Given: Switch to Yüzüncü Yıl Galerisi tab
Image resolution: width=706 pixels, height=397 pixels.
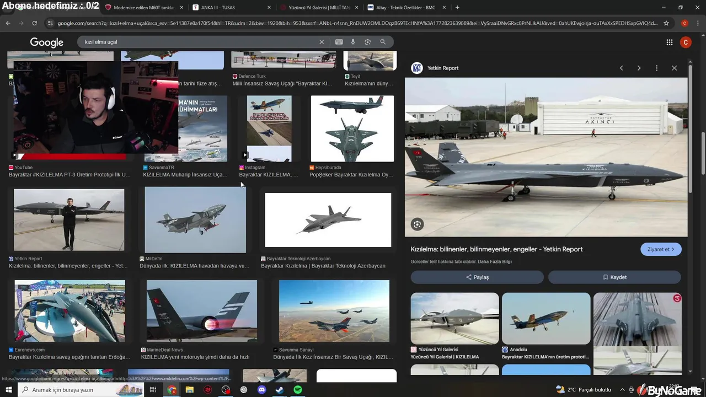Looking at the screenshot, I should point(319,7).
